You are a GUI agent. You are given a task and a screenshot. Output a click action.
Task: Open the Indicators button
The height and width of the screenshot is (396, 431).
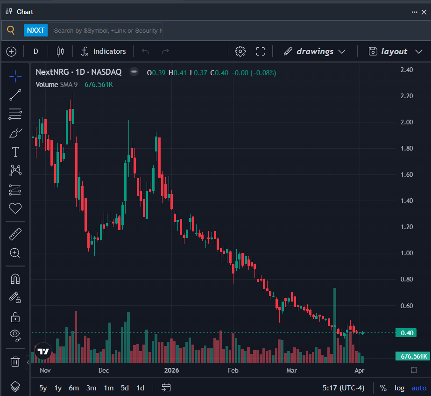click(x=103, y=51)
